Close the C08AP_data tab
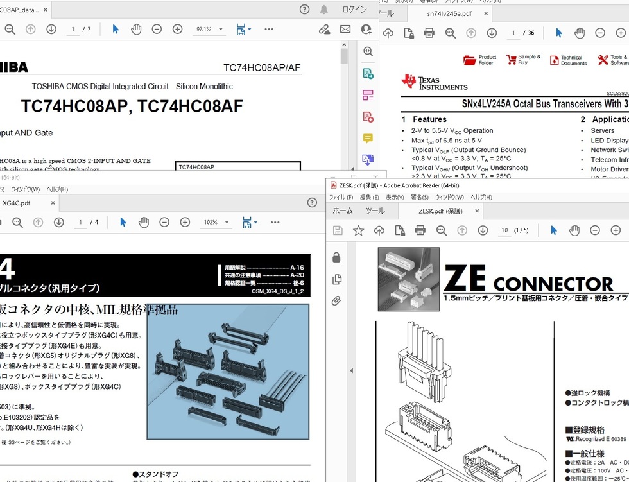Screen dimensions: 629x482 (46, 10)
